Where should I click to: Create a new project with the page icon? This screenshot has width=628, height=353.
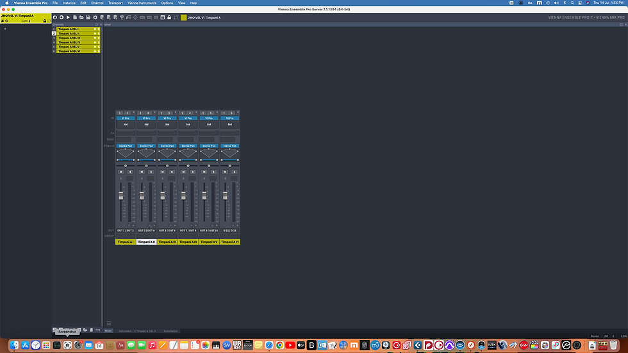(x=75, y=17)
